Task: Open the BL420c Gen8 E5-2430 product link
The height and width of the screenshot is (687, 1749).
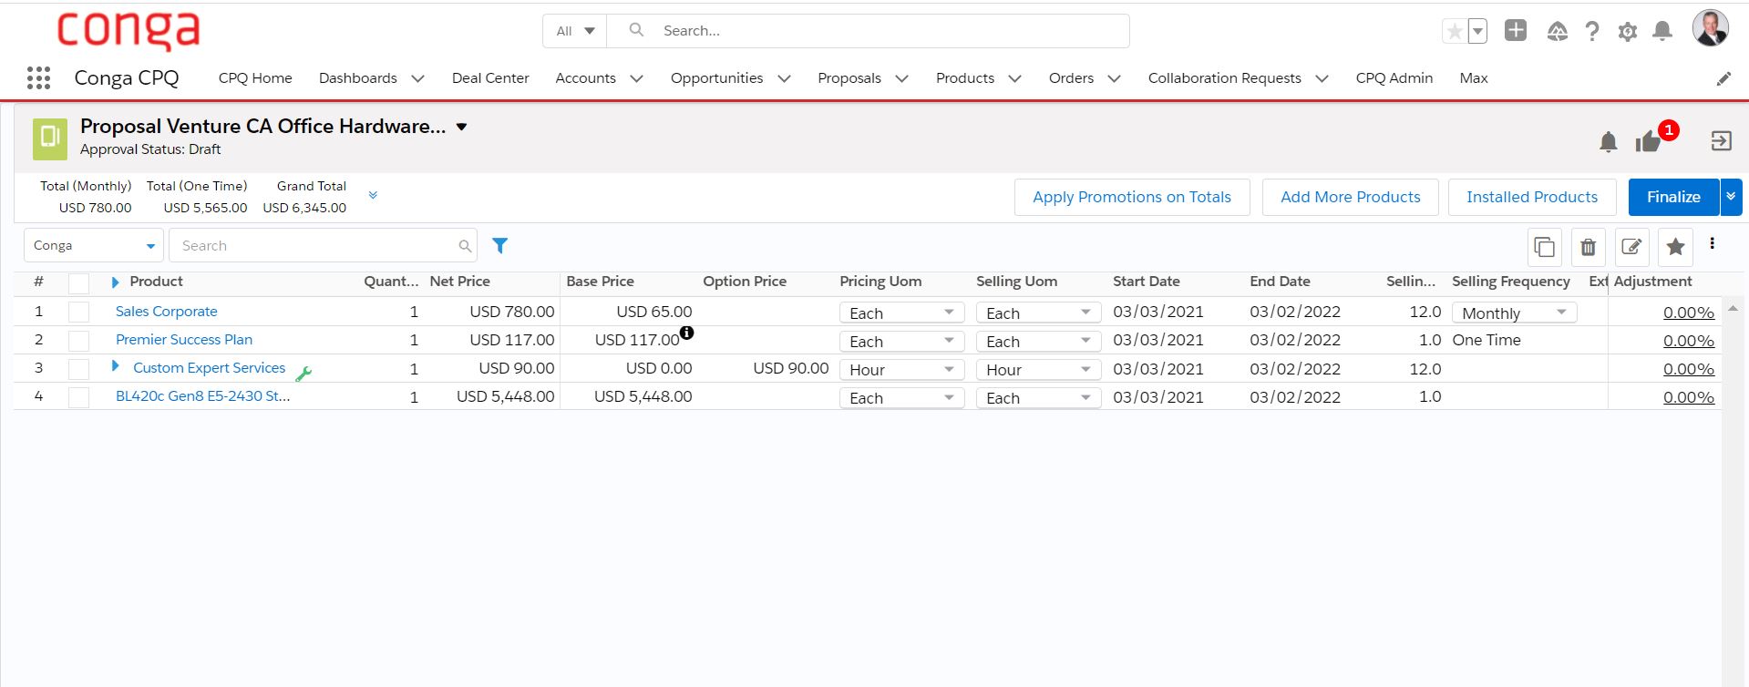Action: 202,396
